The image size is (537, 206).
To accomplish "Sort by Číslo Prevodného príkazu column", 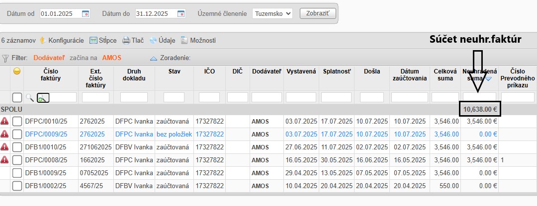I will (x=518, y=78).
